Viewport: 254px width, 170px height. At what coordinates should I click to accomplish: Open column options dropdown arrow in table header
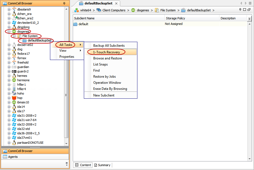249,19
